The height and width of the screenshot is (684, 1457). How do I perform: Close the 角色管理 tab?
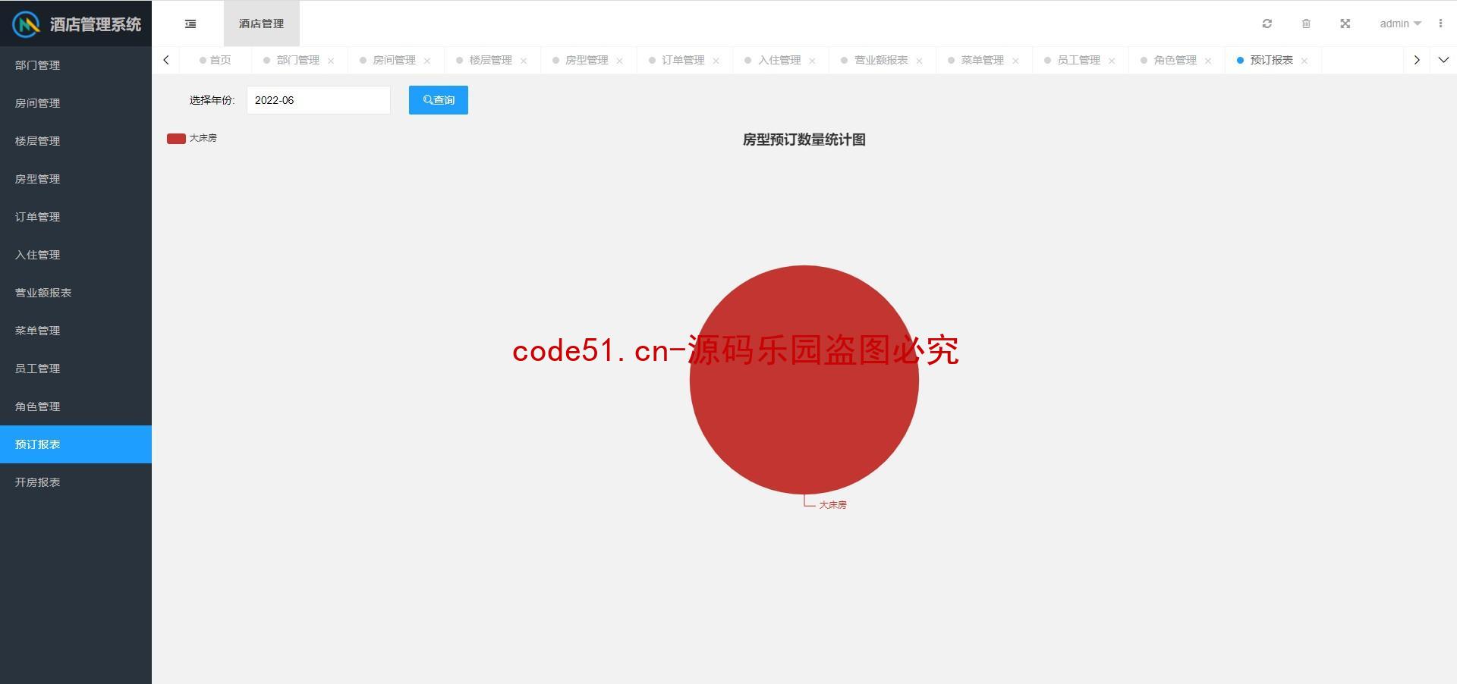[x=1208, y=61]
